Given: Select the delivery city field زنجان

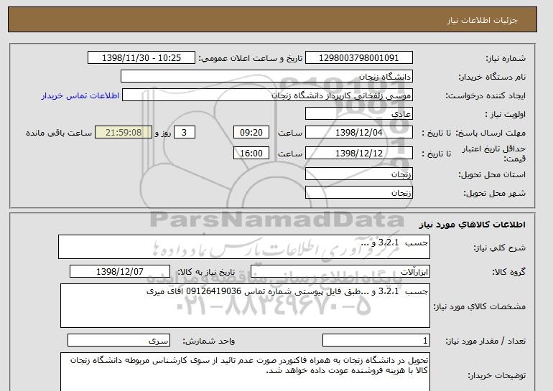Looking at the screenshot, I should (x=358, y=193).
